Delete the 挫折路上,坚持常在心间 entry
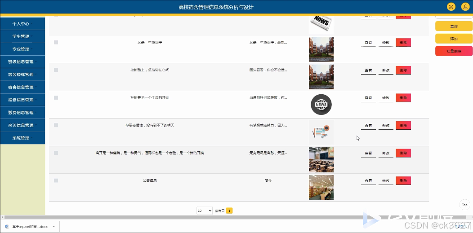Screen dimensions: 473x233 pyautogui.click(x=403, y=70)
